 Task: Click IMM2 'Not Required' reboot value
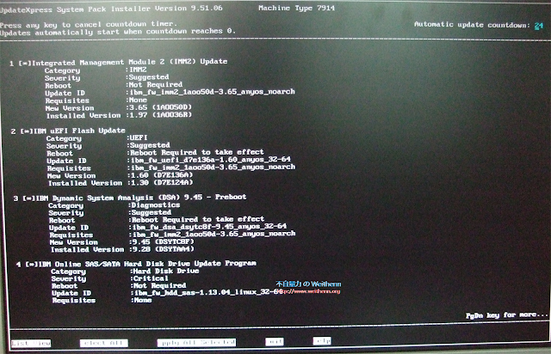(x=156, y=84)
